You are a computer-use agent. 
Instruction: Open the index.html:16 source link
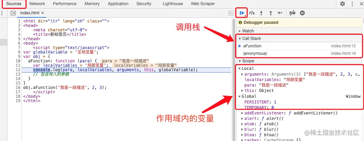click(x=343, y=53)
